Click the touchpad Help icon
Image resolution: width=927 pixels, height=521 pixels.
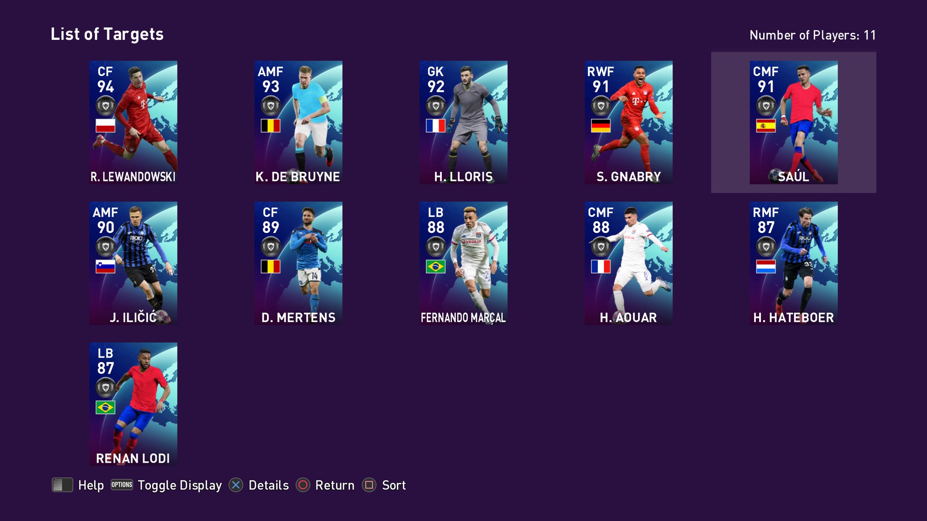pyautogui.click(x=62, y=485)
